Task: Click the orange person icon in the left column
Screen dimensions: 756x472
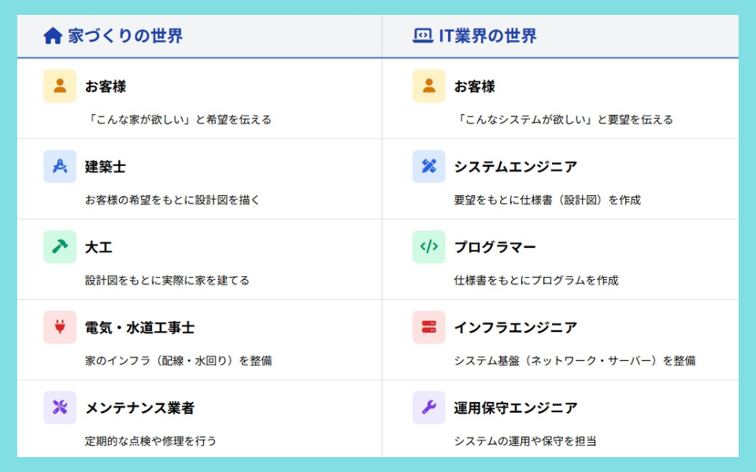Action: (x=60, y=86)
